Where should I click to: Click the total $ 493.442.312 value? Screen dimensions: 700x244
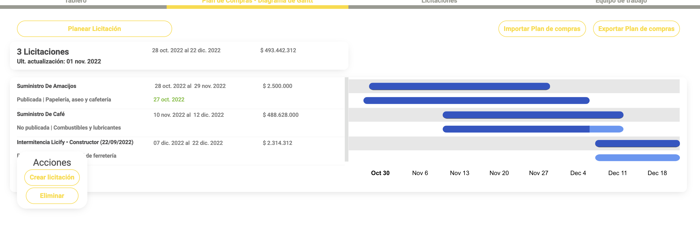click(278, 50)
